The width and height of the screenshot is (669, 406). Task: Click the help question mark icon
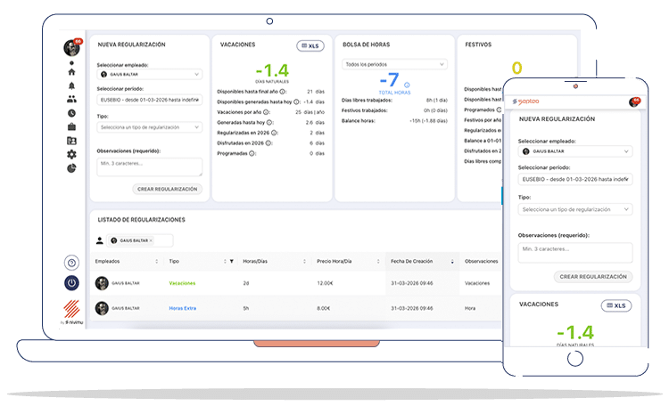coord(71,263)
